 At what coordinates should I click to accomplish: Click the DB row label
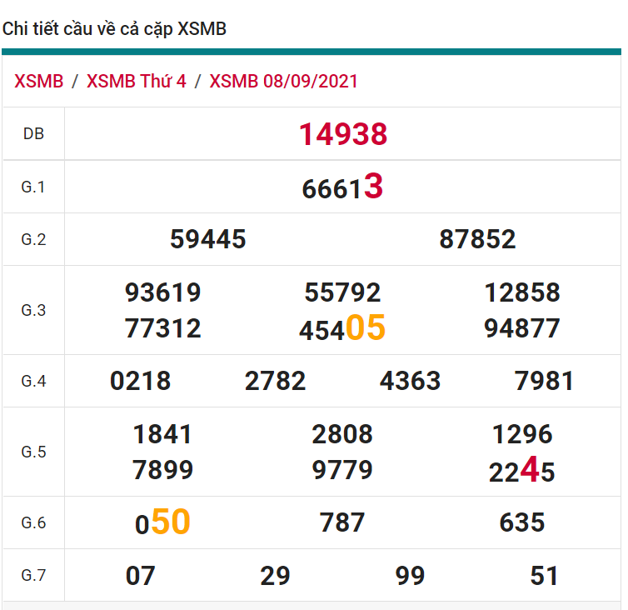(x=33, y=134)
